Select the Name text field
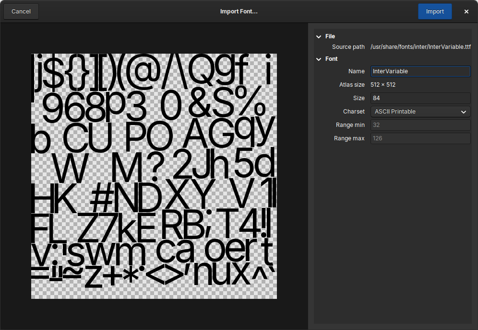The width and height of the screenshot is (478, 330). (420, 71)
